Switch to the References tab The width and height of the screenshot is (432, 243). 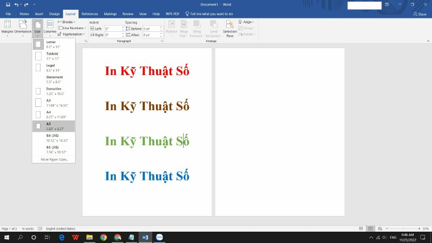(x=90, y=14)
